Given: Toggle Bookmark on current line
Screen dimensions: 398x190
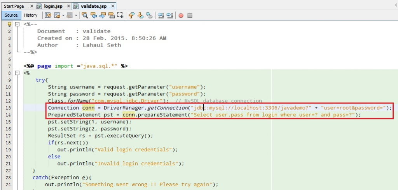Looking at the screenshot, I should (150, 16).
